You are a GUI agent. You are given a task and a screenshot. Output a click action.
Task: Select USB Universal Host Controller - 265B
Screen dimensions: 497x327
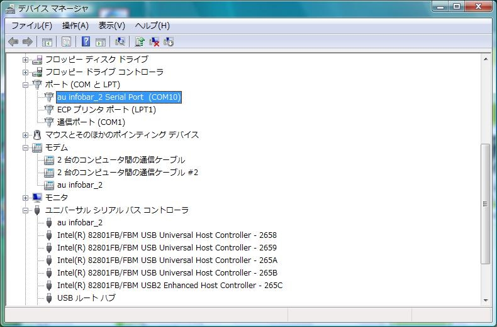click(167, 272)
